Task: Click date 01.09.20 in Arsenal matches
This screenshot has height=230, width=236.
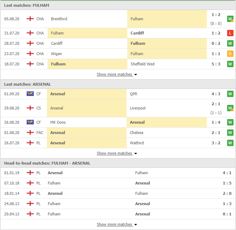Action: click(x=12, y=94)
